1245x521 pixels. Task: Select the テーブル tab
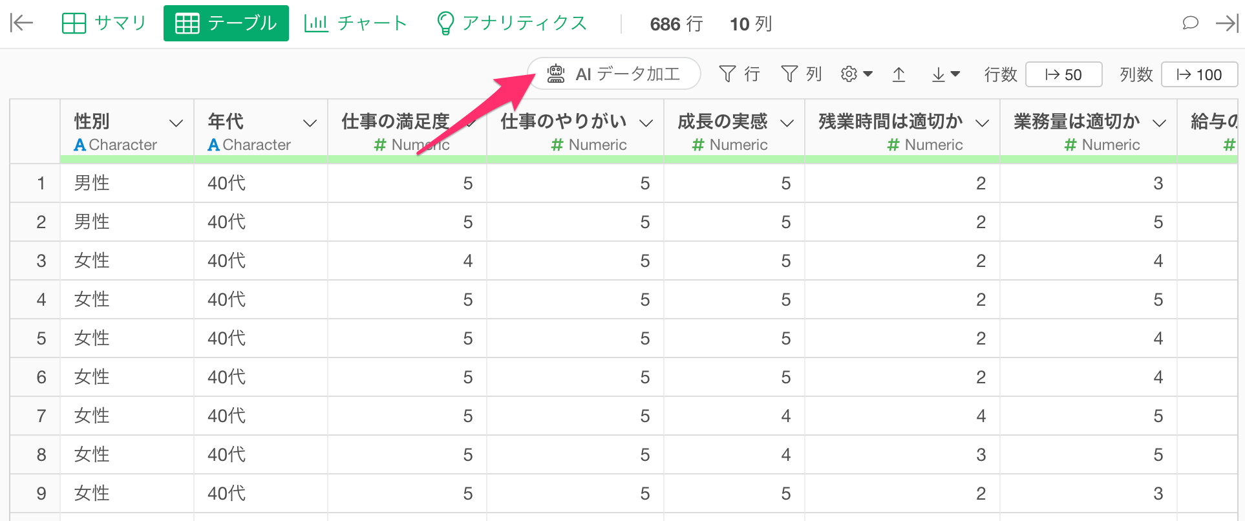pos(226,23)
